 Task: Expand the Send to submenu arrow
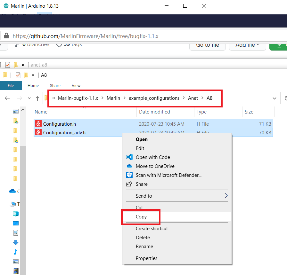226,196
